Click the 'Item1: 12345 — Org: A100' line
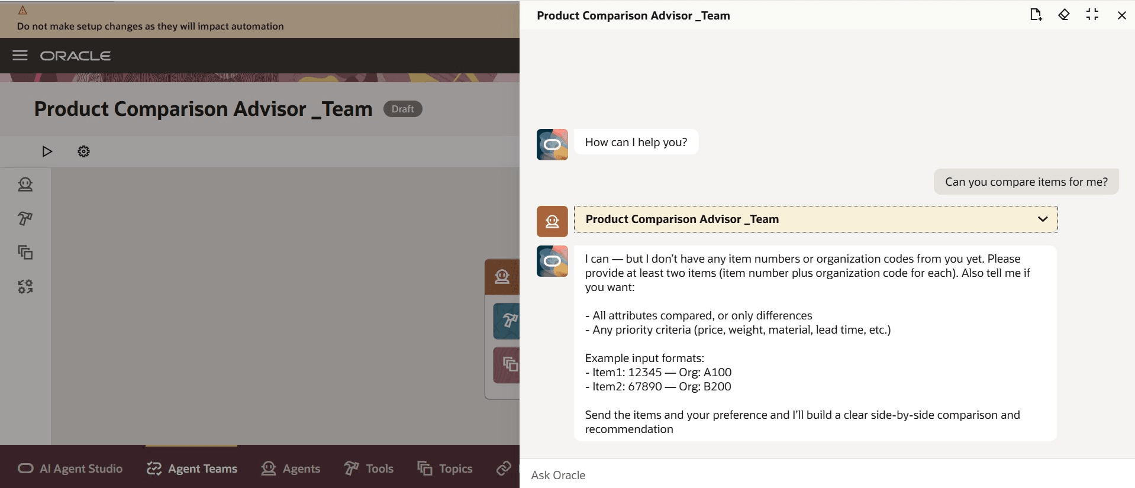Screen dimensions: 1135x488 658,372
